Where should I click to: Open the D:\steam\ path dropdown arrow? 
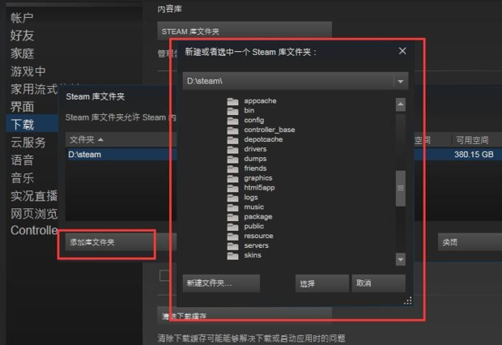401,81
